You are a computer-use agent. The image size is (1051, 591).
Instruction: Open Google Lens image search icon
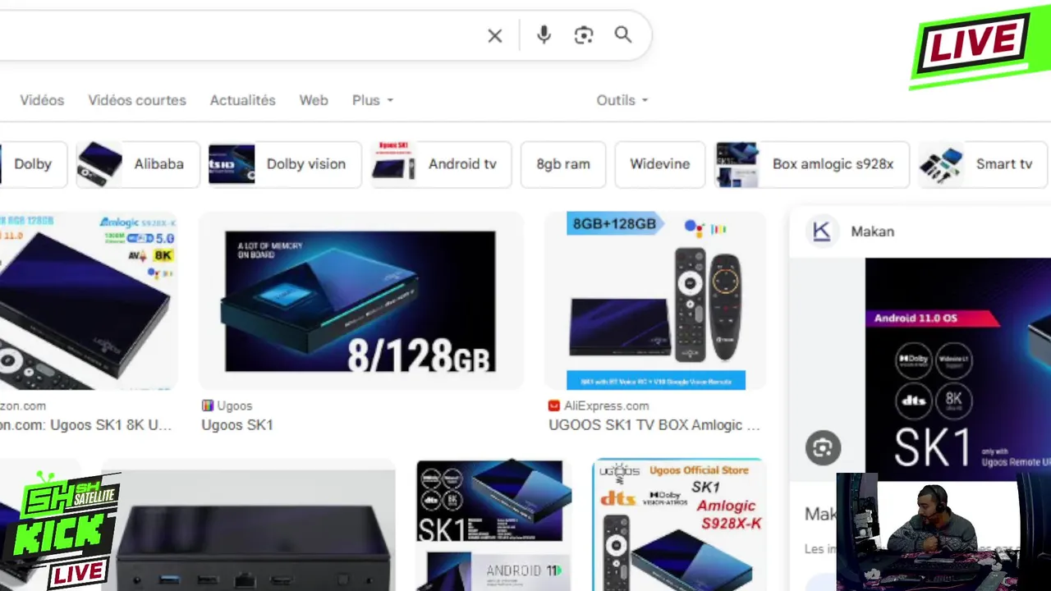pyautogui.click(x=584, y=34)
